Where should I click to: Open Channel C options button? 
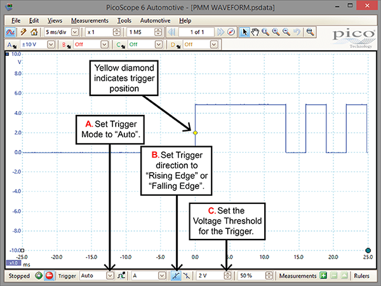click(x=121, y=45)
